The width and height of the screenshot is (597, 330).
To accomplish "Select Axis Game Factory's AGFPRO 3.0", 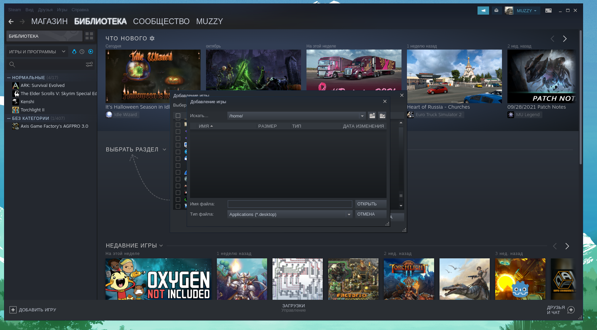I will pos(54,126).
